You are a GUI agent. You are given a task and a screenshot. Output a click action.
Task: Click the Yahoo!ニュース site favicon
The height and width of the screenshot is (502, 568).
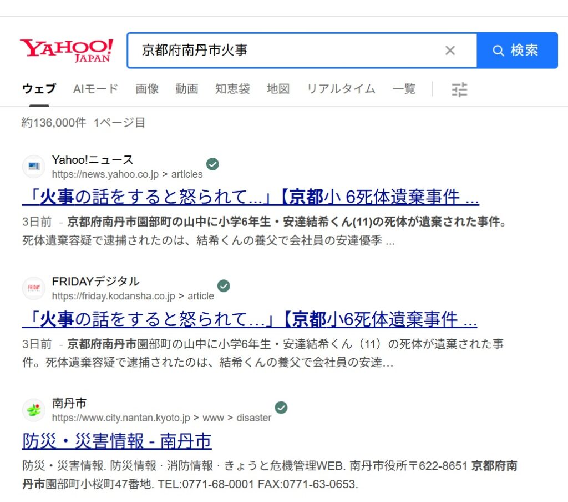34,167
